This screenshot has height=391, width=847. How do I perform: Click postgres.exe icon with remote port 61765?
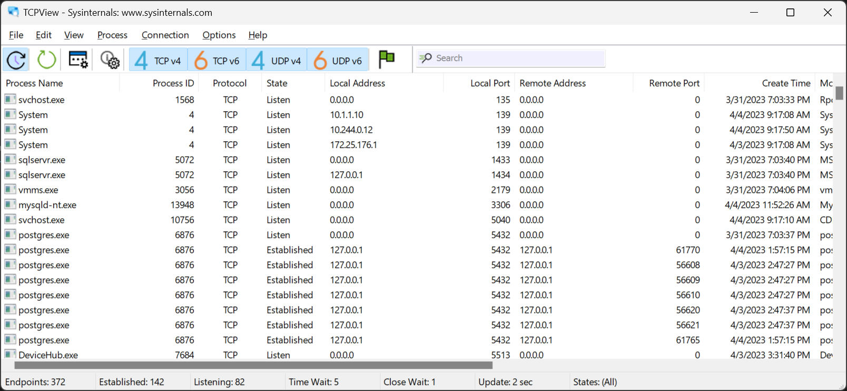[10, 339]
